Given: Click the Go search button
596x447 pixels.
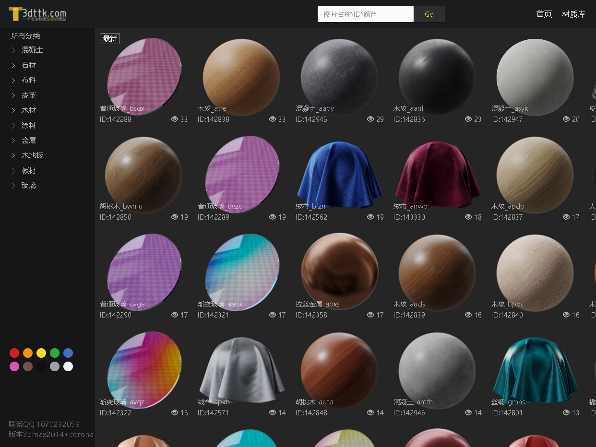Looking at the screenshot, I should point(429,14).
